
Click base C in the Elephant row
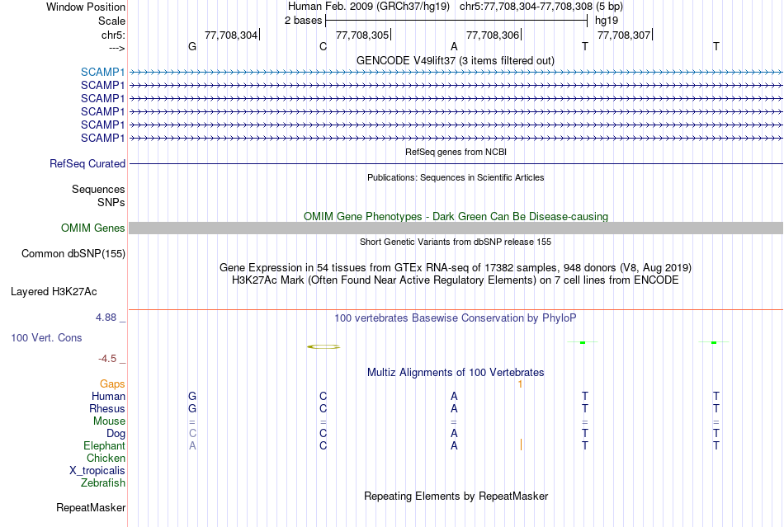[323, 445]
